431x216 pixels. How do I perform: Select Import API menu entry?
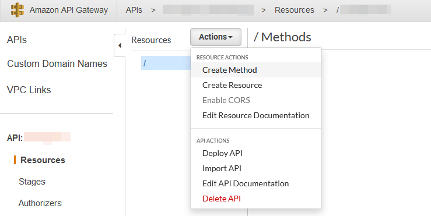[255, 168]
